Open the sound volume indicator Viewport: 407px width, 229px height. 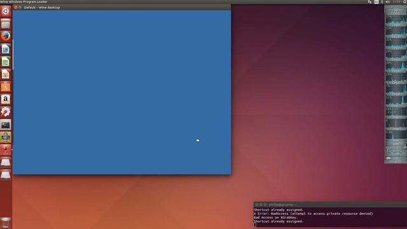387,2
